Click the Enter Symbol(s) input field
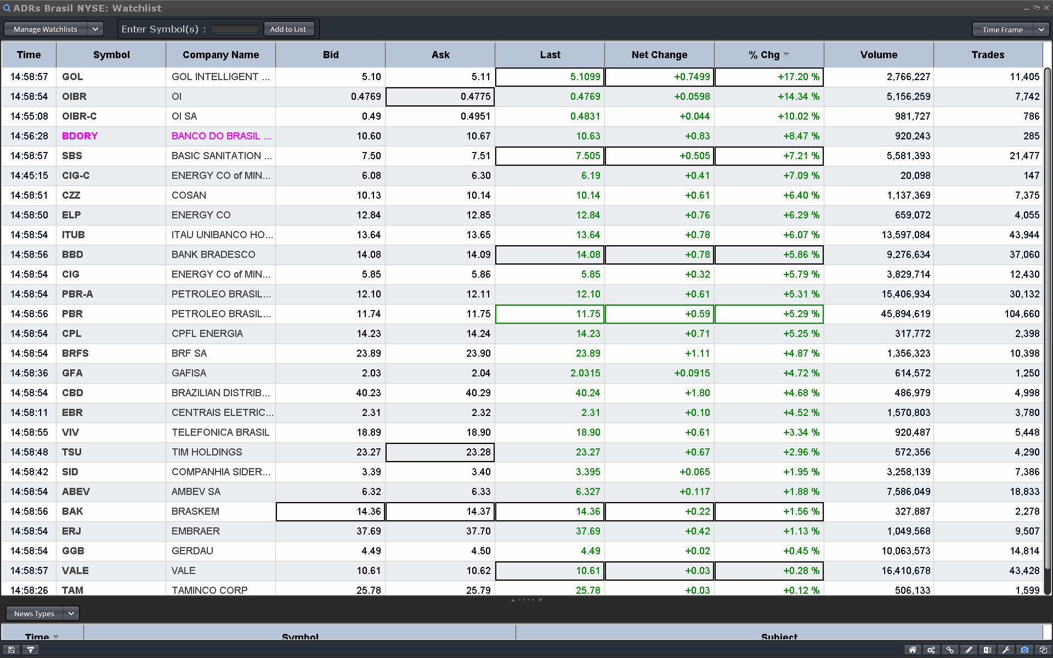 [235, 29]
